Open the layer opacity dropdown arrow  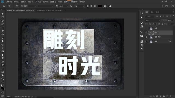tap(173, 20)
